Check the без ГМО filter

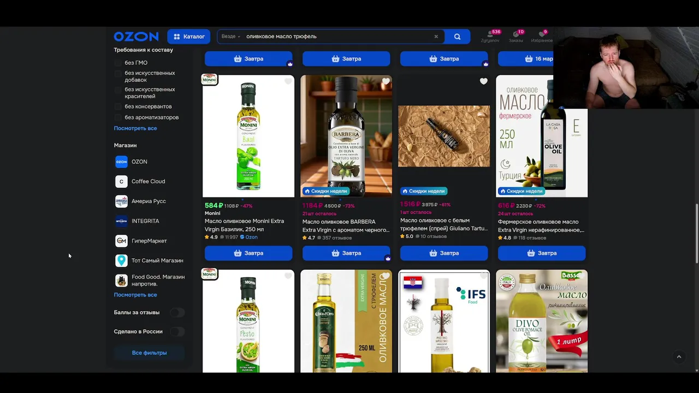point(118,63)
